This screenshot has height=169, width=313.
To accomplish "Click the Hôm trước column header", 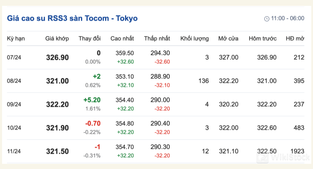I will click(262, 38).
